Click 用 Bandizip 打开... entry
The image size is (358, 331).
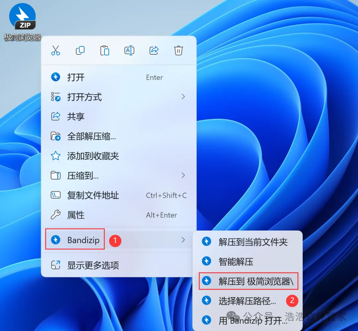[248, 320]
